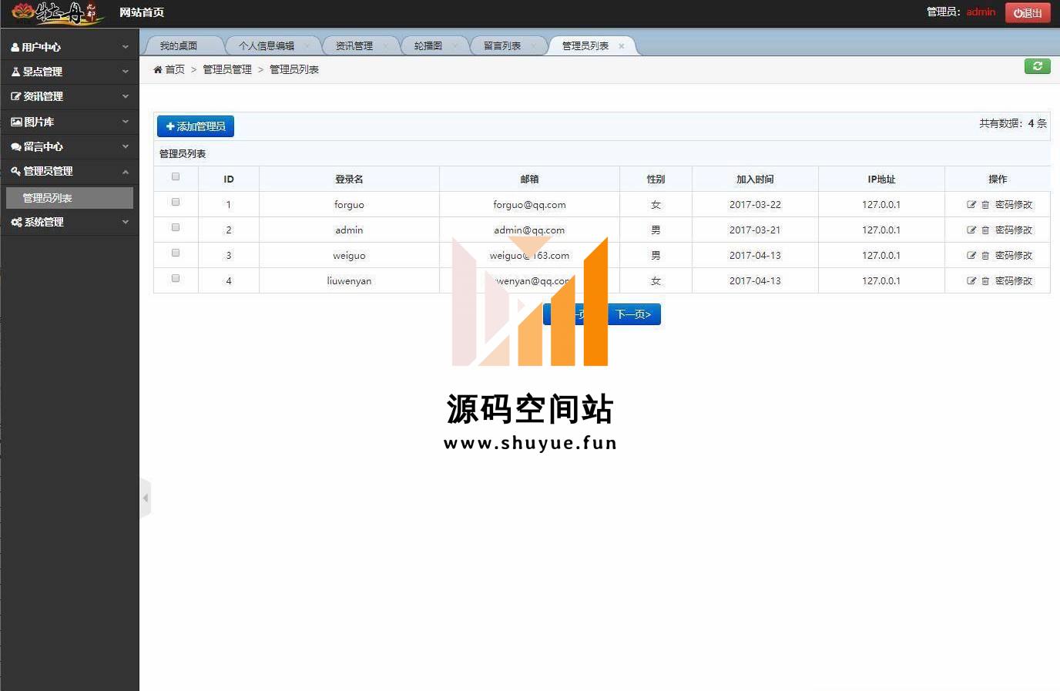Image resolution: width=1060 pixels, height=691 pixels.
Task: Delete admin with the trash icon
Action: [985, 230]
